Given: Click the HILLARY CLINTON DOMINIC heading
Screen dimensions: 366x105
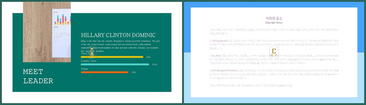Looking at the screenshot, I should pos(118,35).
